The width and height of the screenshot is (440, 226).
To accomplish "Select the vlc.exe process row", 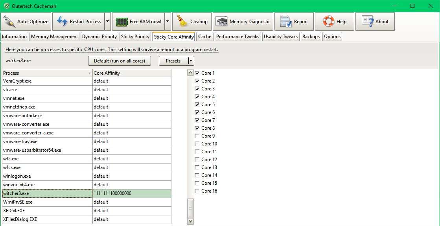I will point(87,90).
